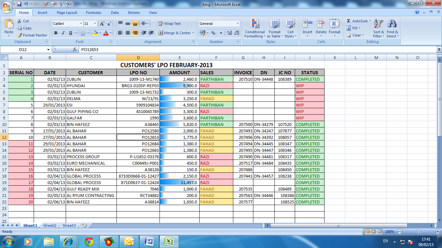Switch to Insert ribbon tab
Viewport: 442px width, 248px height.
click(x=42, y=13)
